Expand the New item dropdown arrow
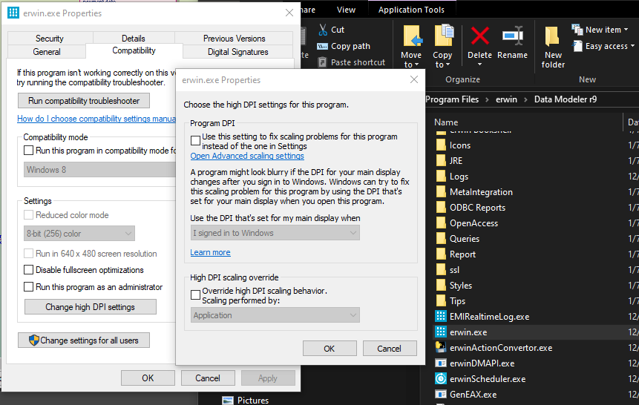This screenshot has width=639, height=405. tap(626, 30)
